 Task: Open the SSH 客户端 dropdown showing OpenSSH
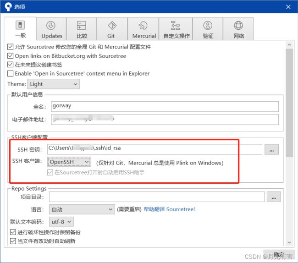click(x=69, y=162)
